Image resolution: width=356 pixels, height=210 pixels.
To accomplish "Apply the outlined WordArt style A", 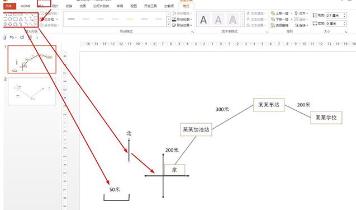I will pos(232,20).
